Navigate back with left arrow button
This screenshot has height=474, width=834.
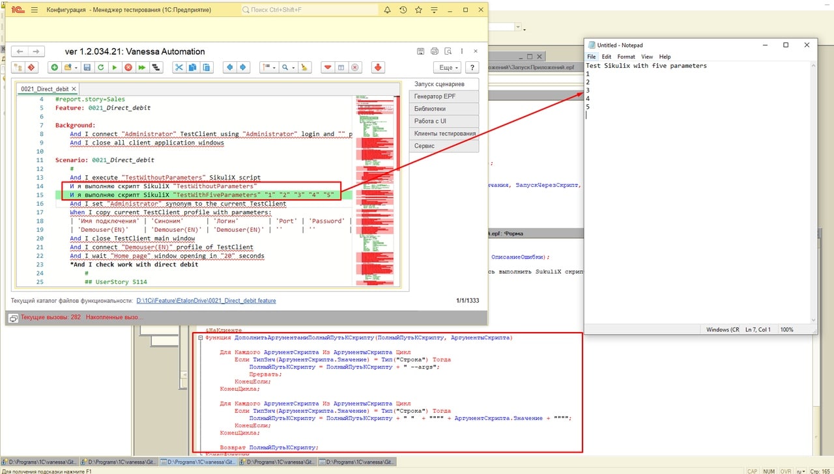[x=20, y=51]
